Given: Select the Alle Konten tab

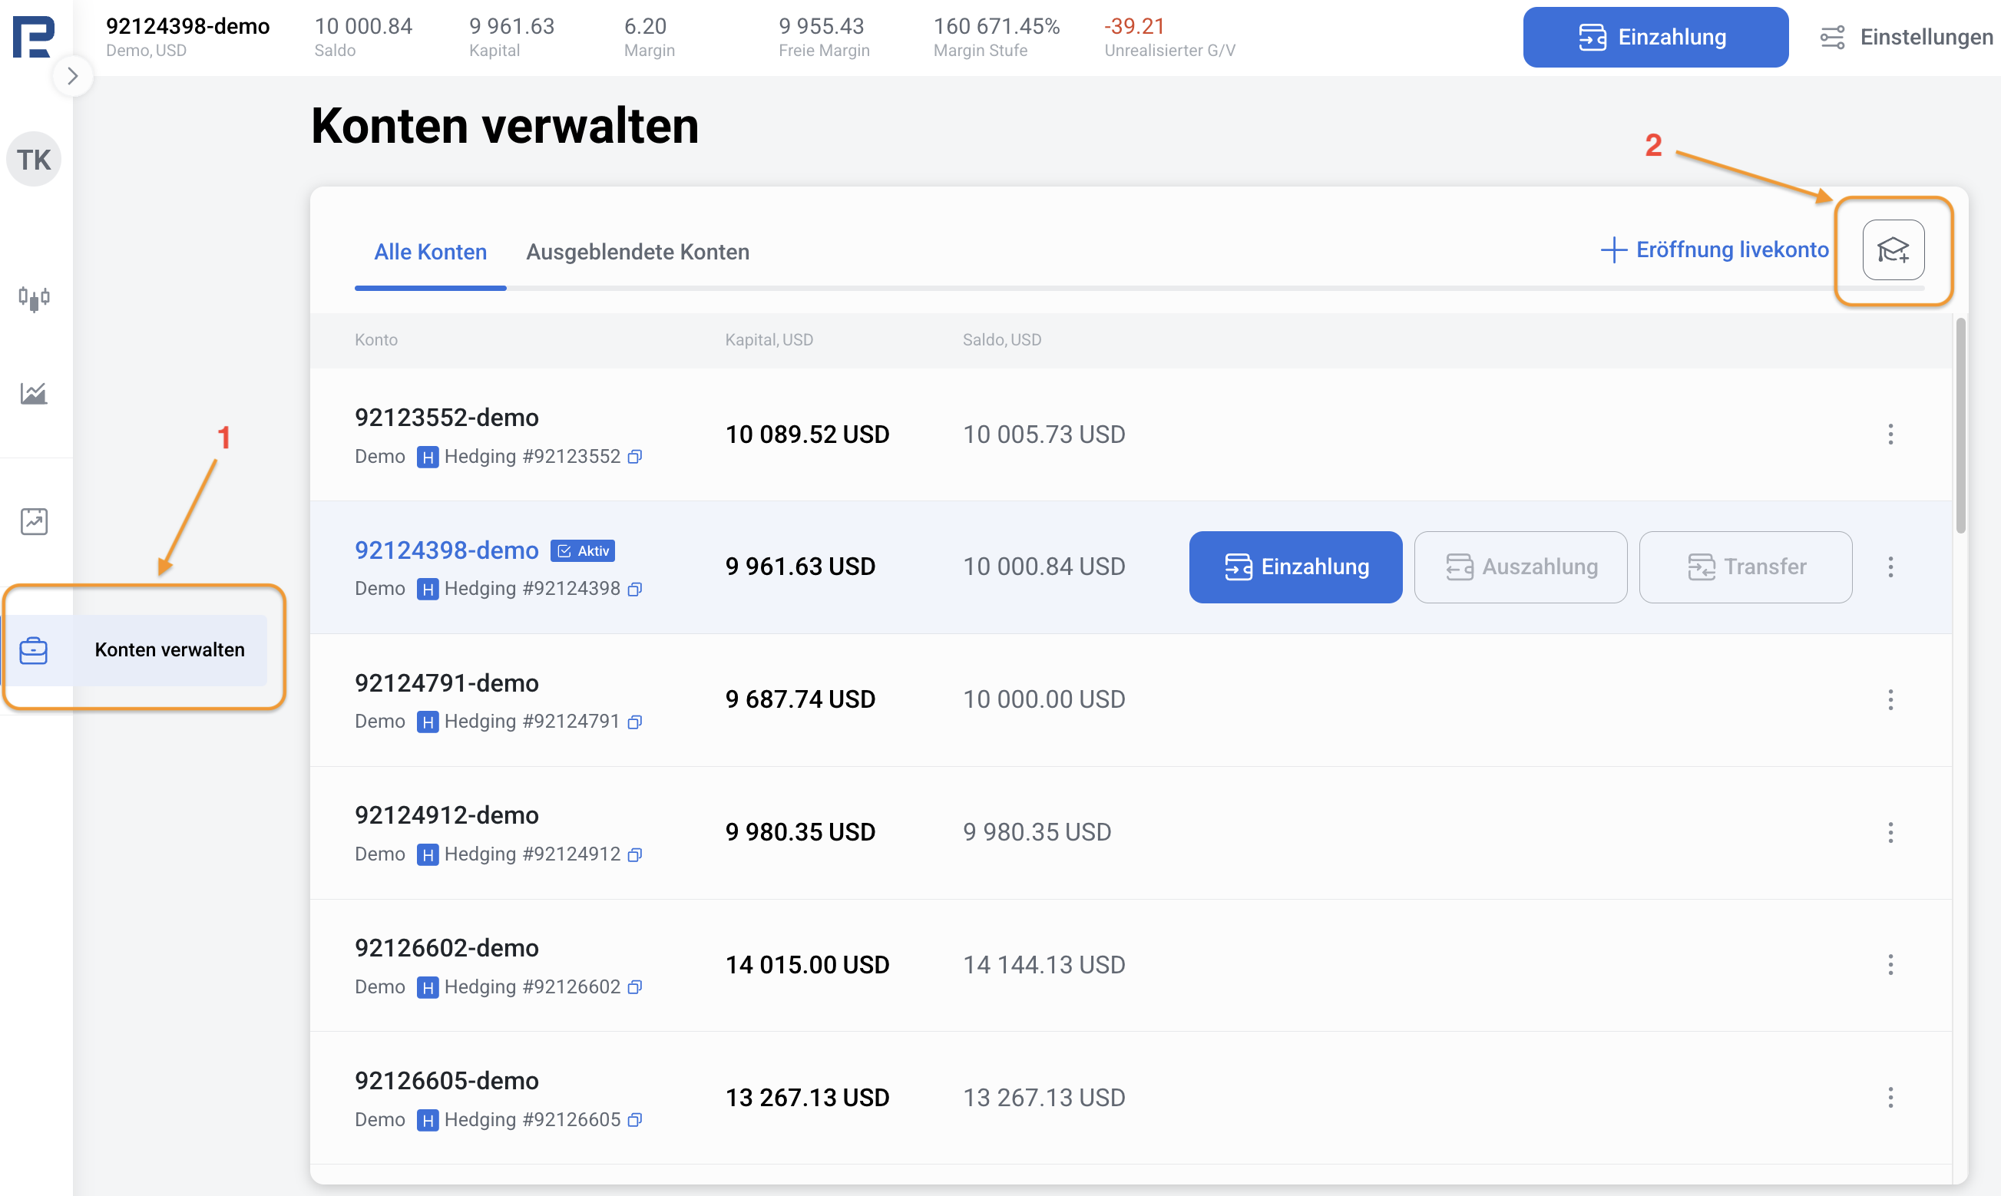Looking at the screenshot, I should (430, 253).
